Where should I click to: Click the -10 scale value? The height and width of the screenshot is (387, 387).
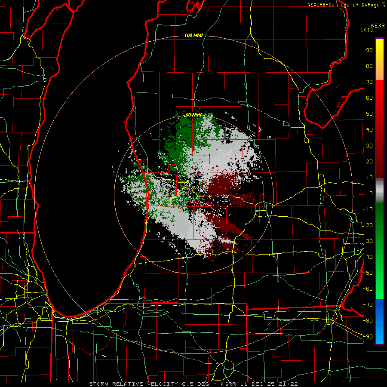point(368,209)
